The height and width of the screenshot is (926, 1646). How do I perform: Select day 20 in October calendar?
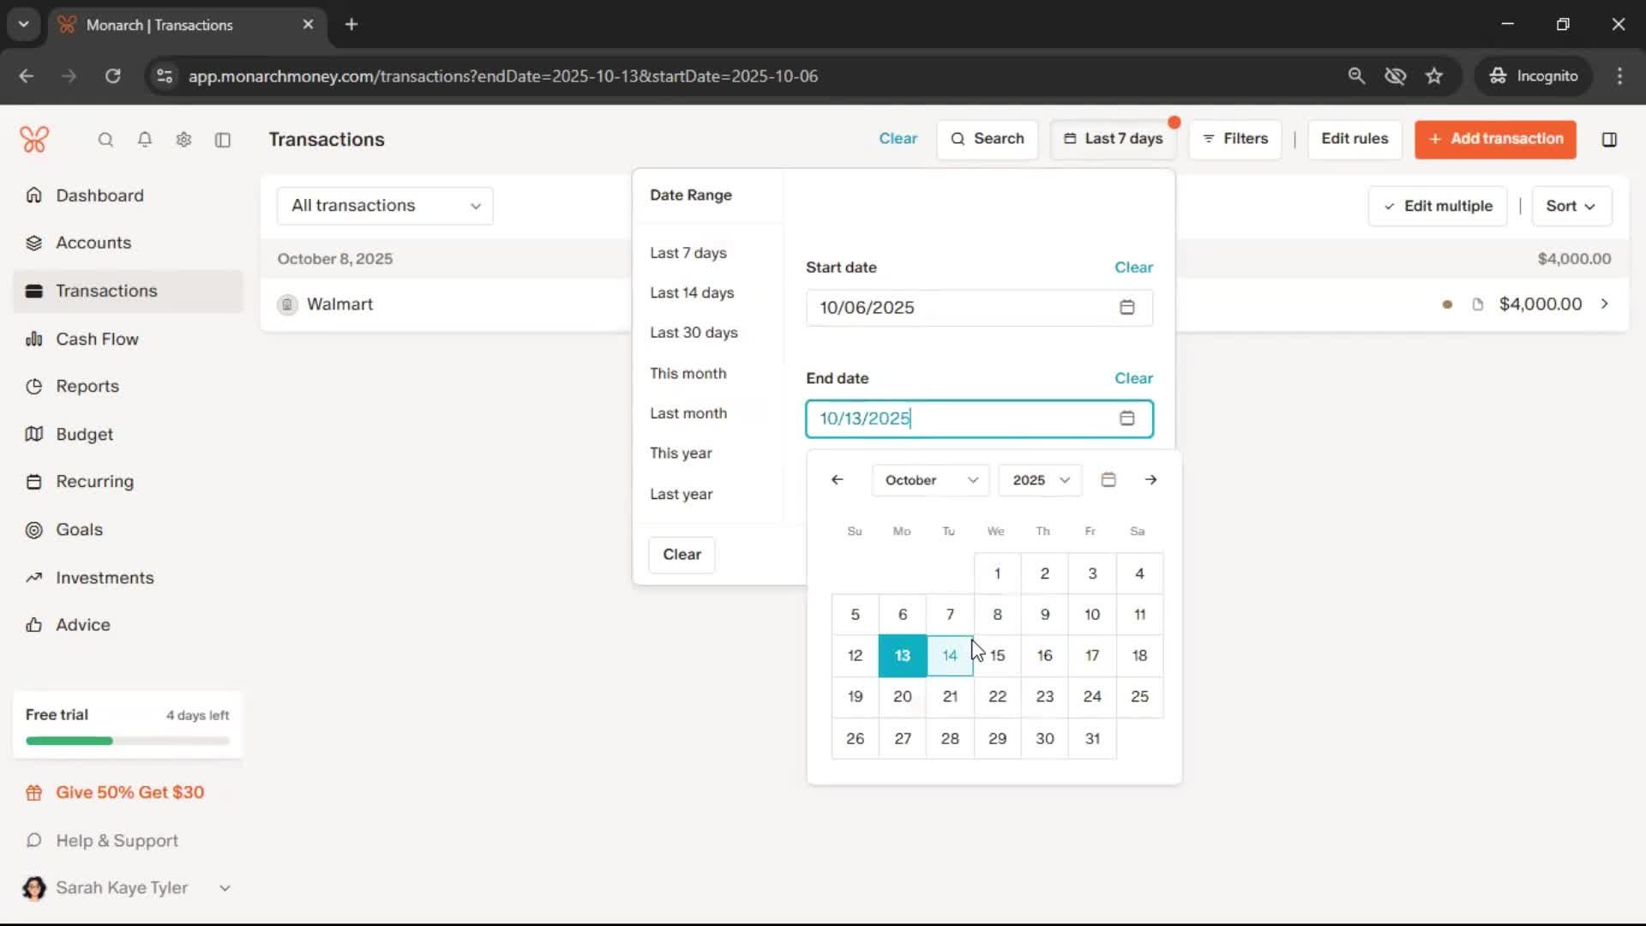902,697
